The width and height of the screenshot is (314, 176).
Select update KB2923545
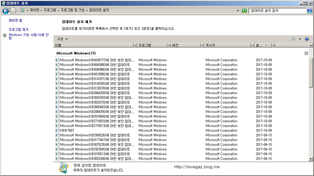pyautogui.click(x=164, y=149)
